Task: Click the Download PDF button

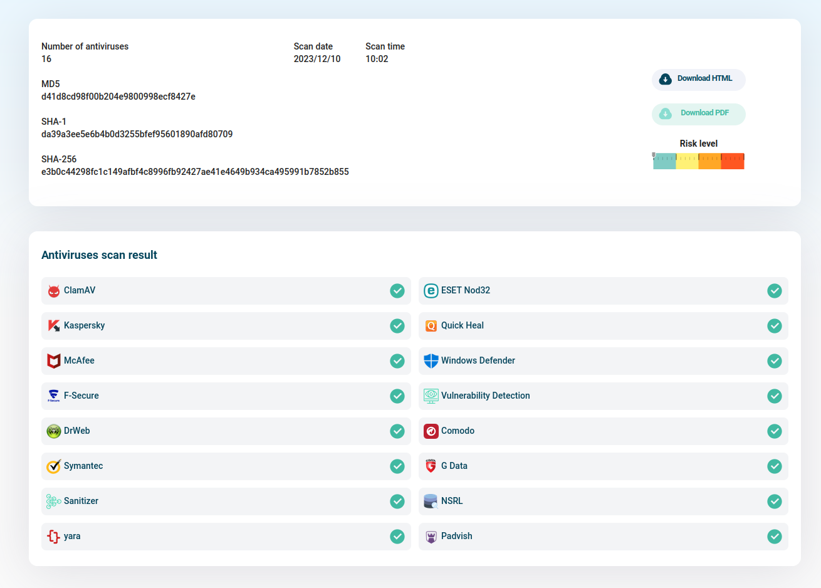Action: coord(698,114)
